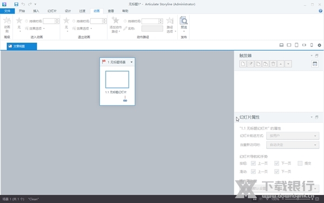This screenshot has height=203, width=324.
Task: Open 幻灯片前进方式 dropdown (按用户)
Action: [293, 136]
